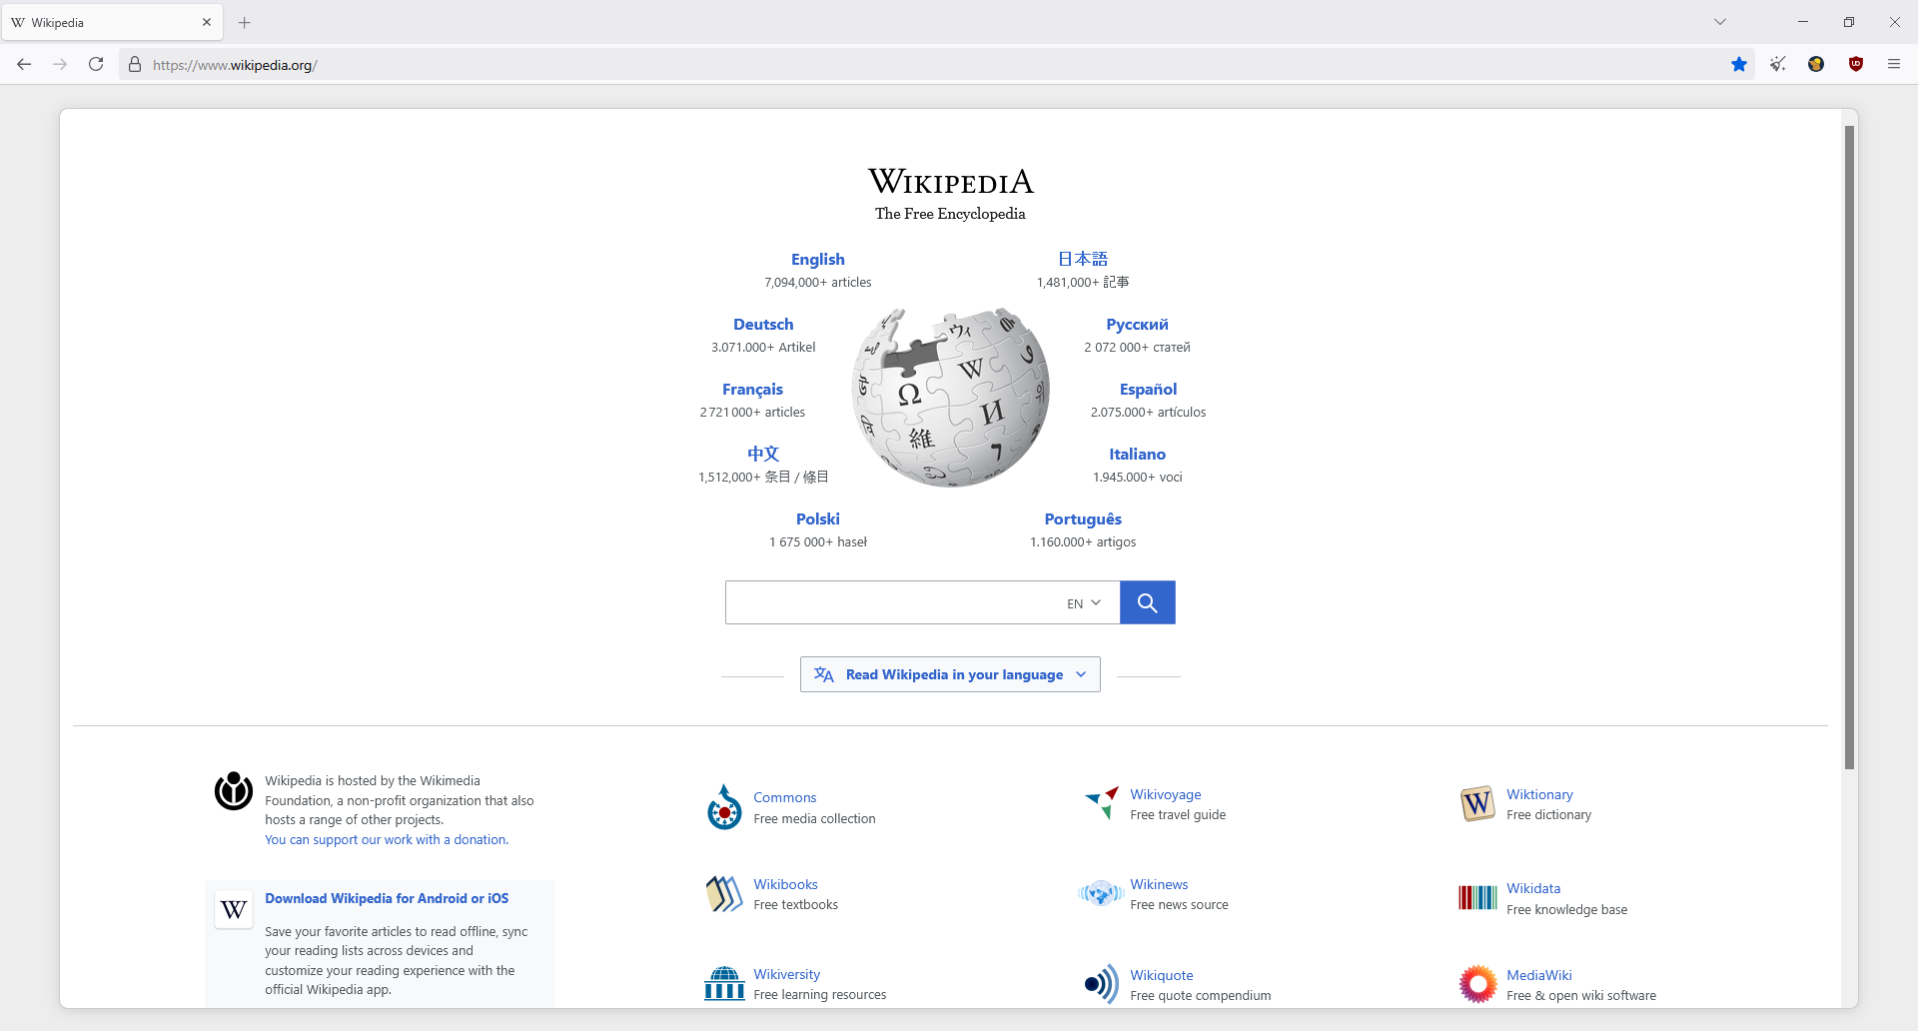
Task: Open the Wikiversity text link
Action: (787, 974)
